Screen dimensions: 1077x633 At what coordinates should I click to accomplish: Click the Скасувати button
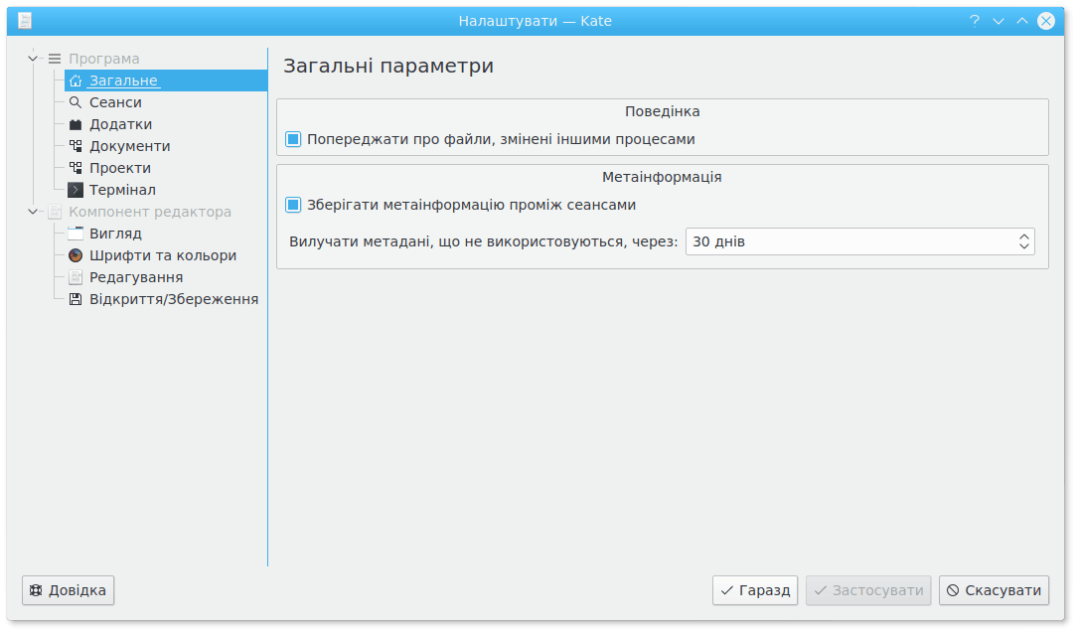[995, 590]
